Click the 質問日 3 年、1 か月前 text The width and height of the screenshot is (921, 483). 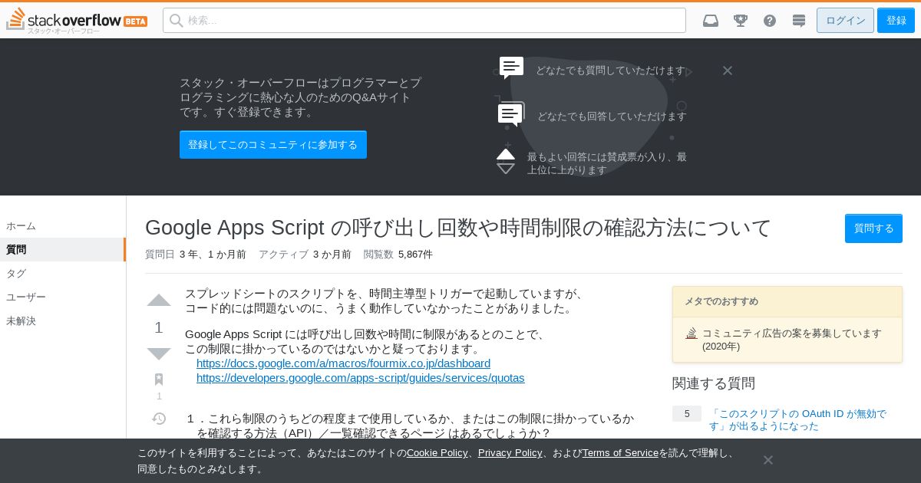196,255
